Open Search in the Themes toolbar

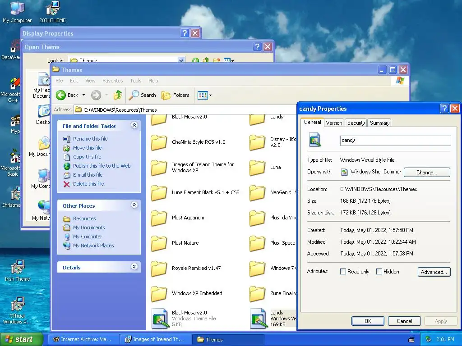142,95
